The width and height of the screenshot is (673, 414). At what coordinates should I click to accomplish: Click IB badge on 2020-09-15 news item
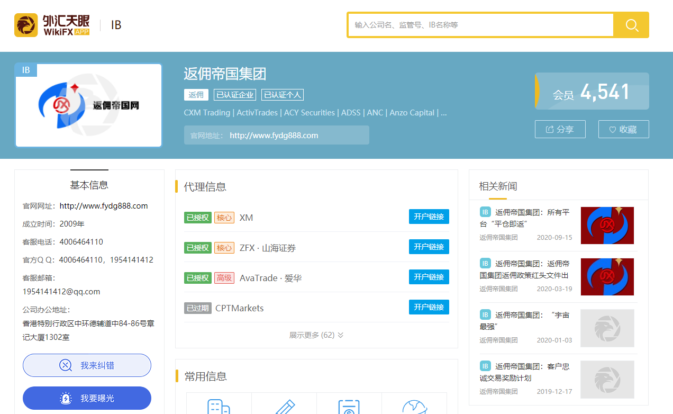point(485,212)
